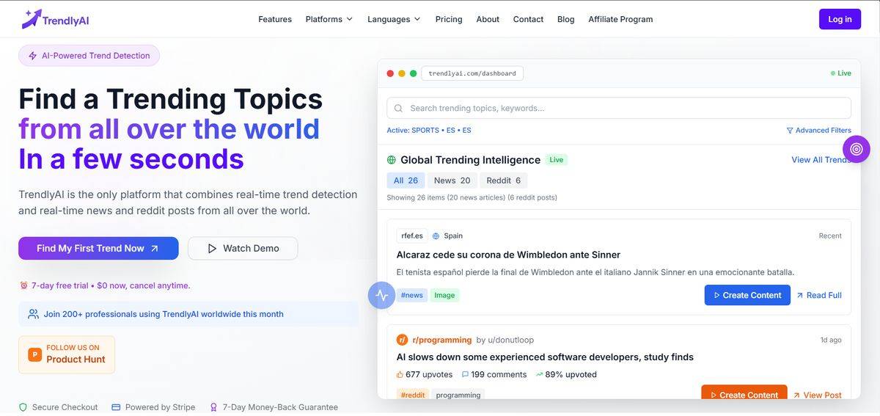Open View Post link on reddit card
This screenshot has height=416, width=880.
coord(817,395)
